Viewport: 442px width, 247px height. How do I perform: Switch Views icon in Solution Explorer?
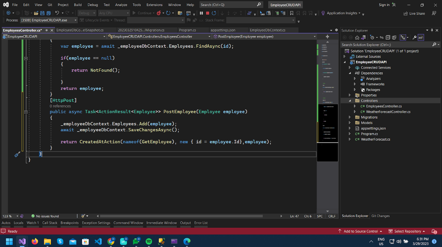tap(363, 37)
